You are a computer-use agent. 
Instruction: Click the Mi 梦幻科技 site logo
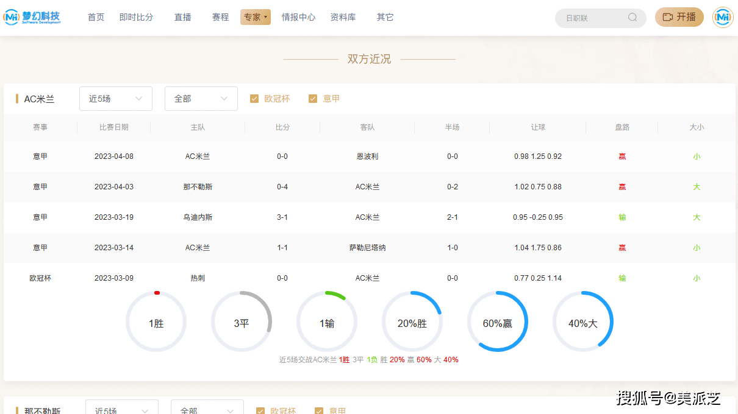pos(33,17)
